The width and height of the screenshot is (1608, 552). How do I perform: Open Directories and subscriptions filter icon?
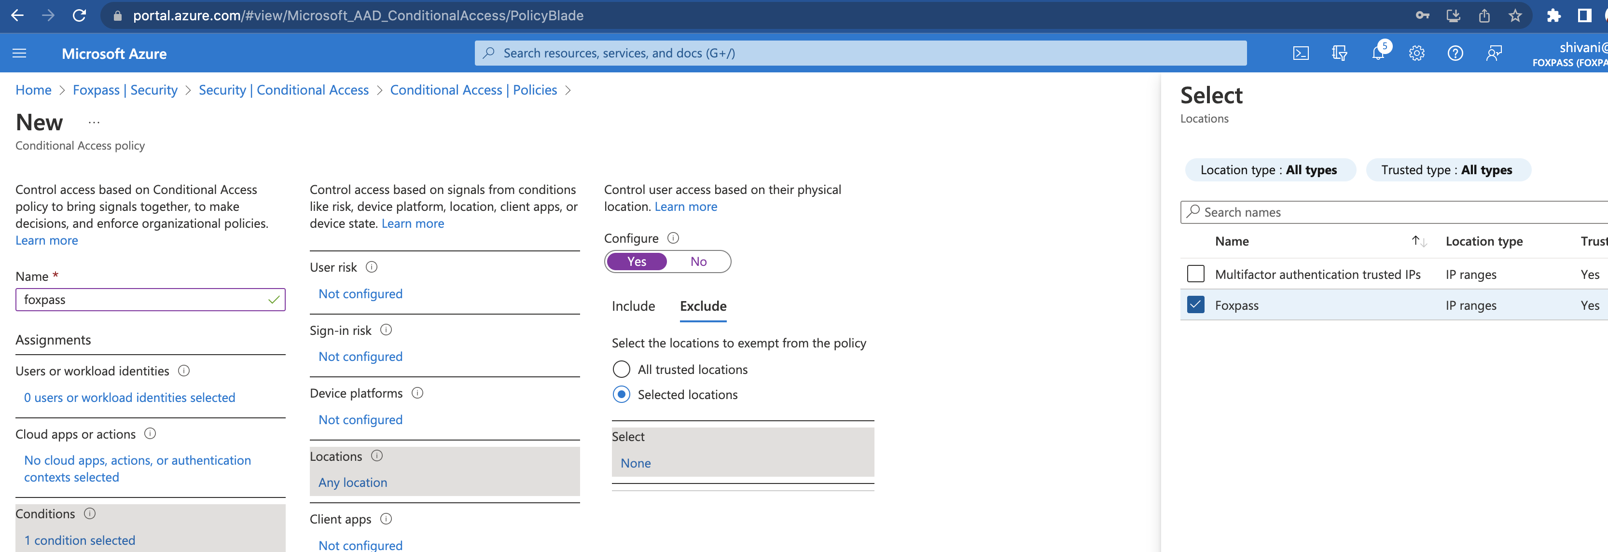(1339, 53)
